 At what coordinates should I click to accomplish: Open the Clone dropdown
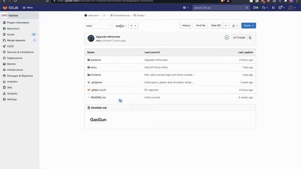click(249, 25)
